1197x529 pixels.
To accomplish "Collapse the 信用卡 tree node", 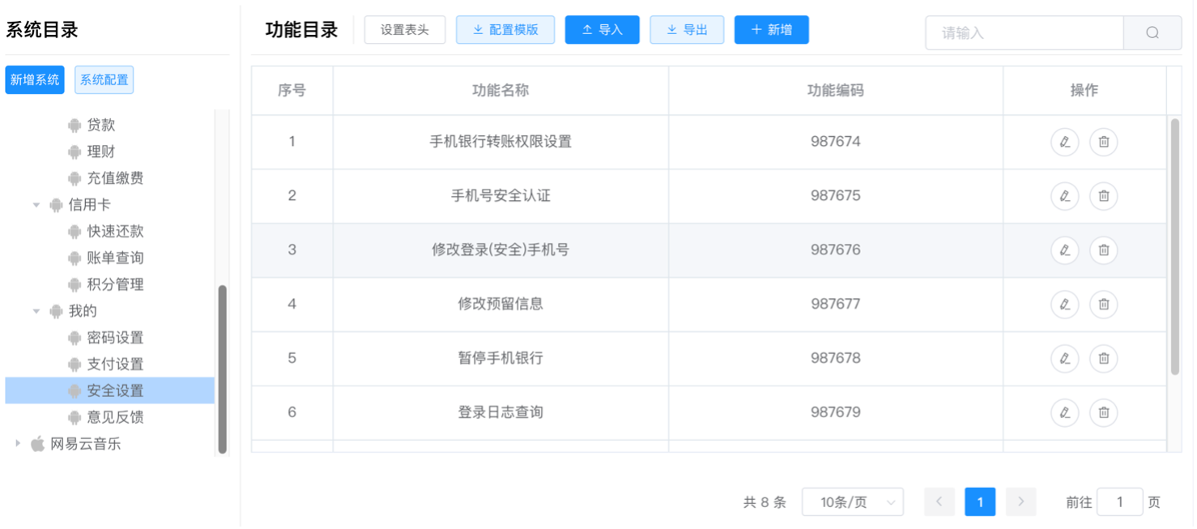I will (x=36, y=205).
